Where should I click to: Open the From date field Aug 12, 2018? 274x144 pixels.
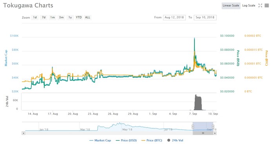point(174,18)
